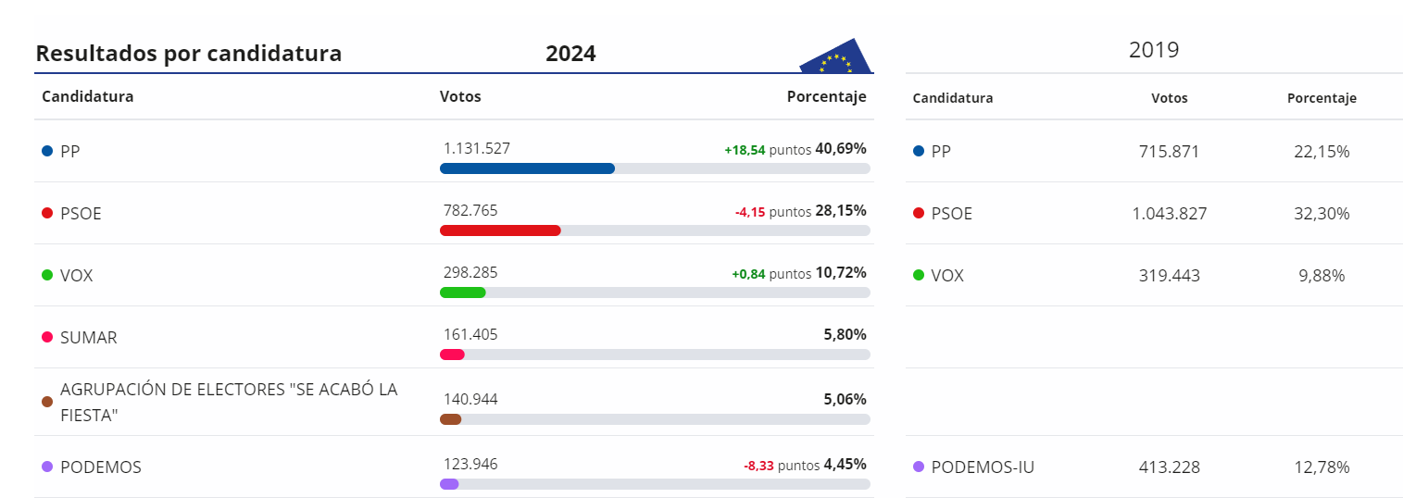Click the brown Se Acabó La Fiesta dot
The width and height of the screenshot is (1403, 498).
[47, 402]
